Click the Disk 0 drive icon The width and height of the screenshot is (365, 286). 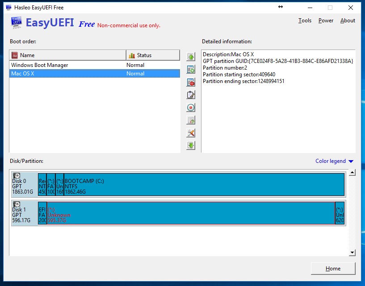point(17,175)
